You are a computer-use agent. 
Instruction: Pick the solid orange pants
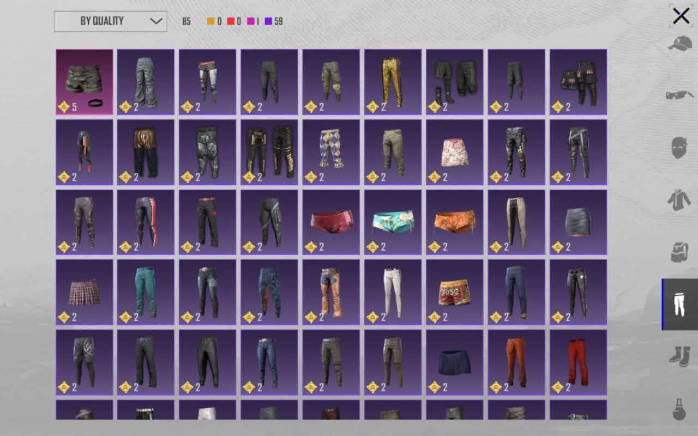(x=516, y=362)
